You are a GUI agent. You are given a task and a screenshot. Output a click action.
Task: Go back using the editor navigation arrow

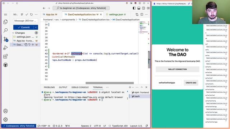click(44, 8)
